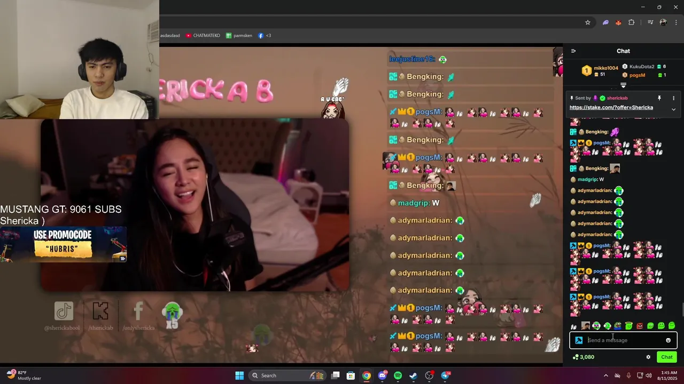The image size is (684, 384).
Task: Click the streamer webcam video
Action: click(195, 205)
